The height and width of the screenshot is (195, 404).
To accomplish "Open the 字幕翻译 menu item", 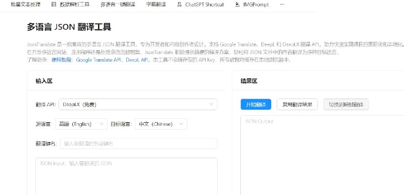I will (156, 5).
